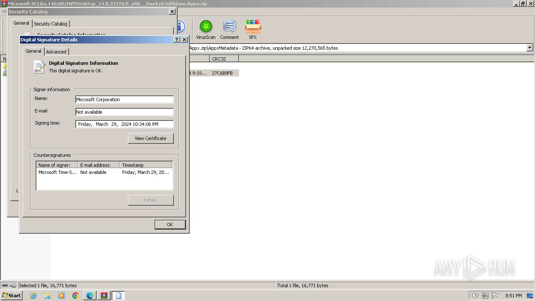
Task: Open the File Explorer taskbar icon
Action: (47, 296)
